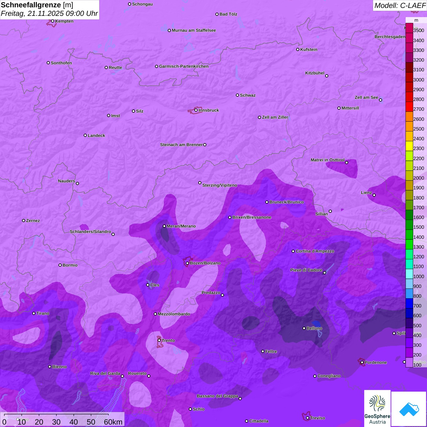Click the Tirano city marker dot

pos(34,313)
